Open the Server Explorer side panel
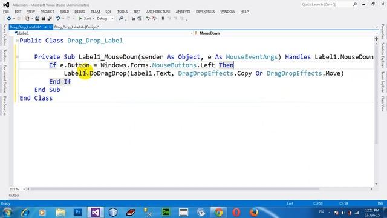Screen dimensions: 387x218 [4, 35]
